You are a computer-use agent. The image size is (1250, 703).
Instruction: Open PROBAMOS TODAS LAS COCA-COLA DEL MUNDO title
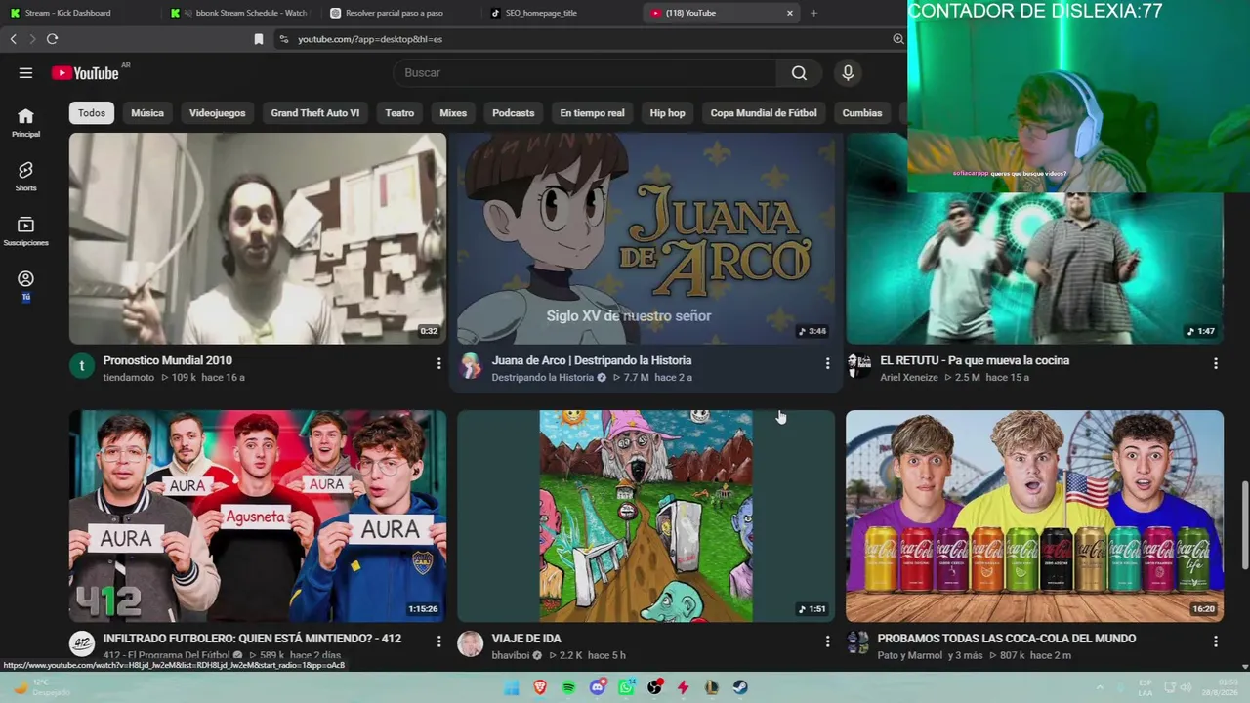tap(1007, 639)
